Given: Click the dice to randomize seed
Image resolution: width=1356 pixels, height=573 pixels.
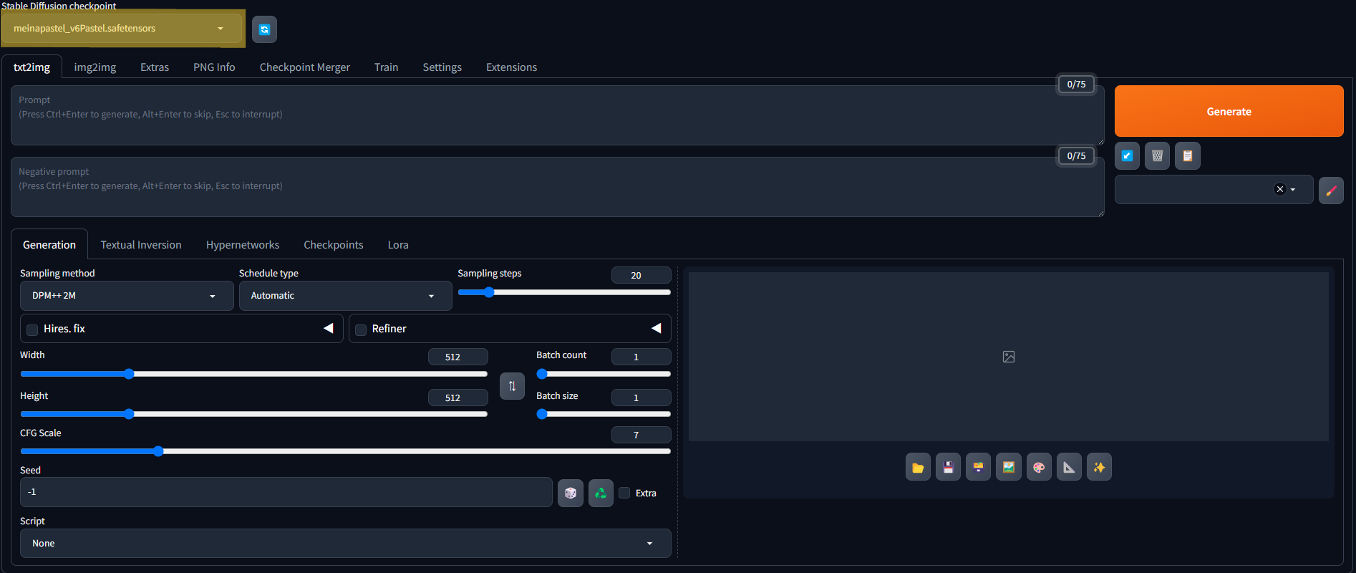Looking at the screenshot, I should pos(570,493).
